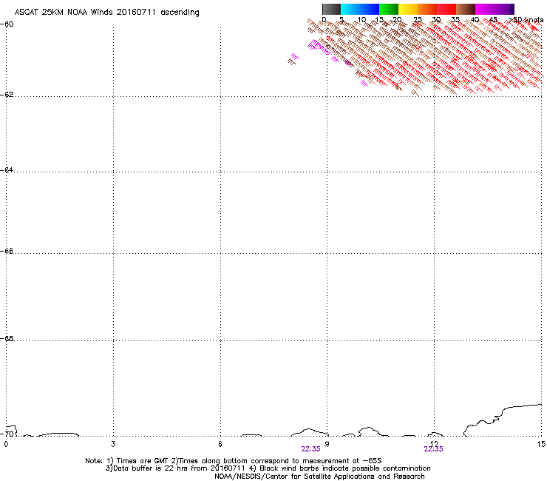Click the -70 latitude axis label
Viewport: 547px width, 481px height.
(7, 434)
